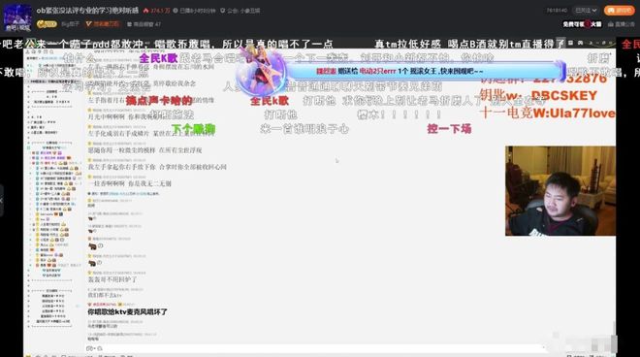Click the left edge collapse panel handle

[2, 200]
